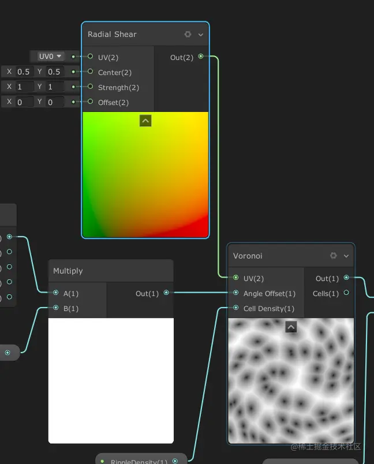Open the UV0 channel dropdown
This screenshot has width=374, height=464.
pyautogui.click(x=50, y=56)
